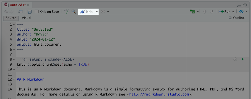Click fold end marker on line 10
The height and width of the screenshot is (99, 251).
(14, 69)
